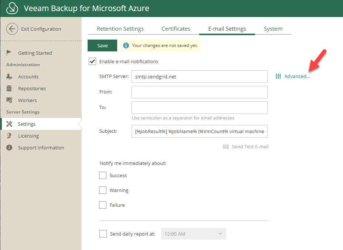Check the Success notification checkbox
343x250 pixels.
(x=103, y=175)
